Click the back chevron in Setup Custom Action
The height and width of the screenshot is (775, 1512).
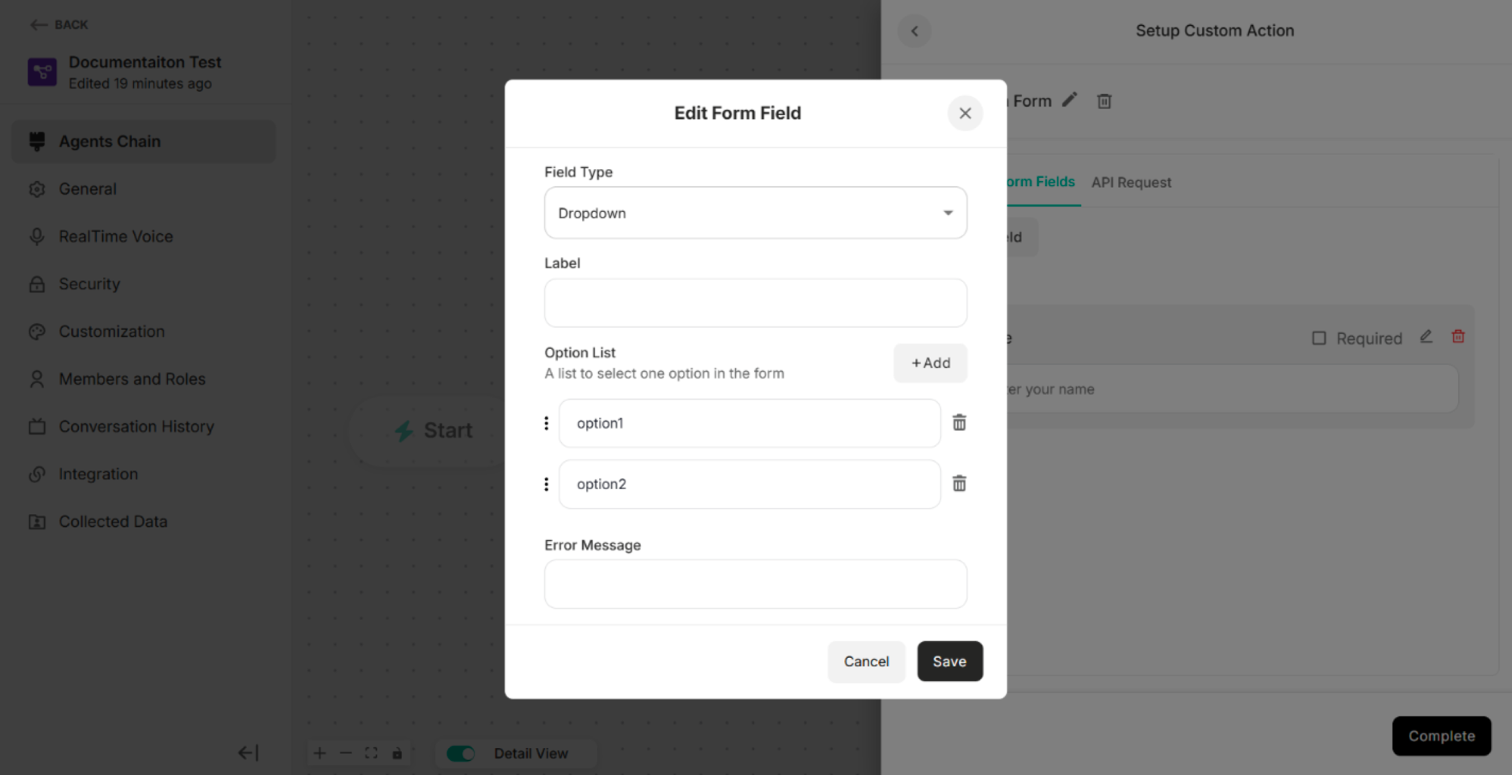coord(914,31)
